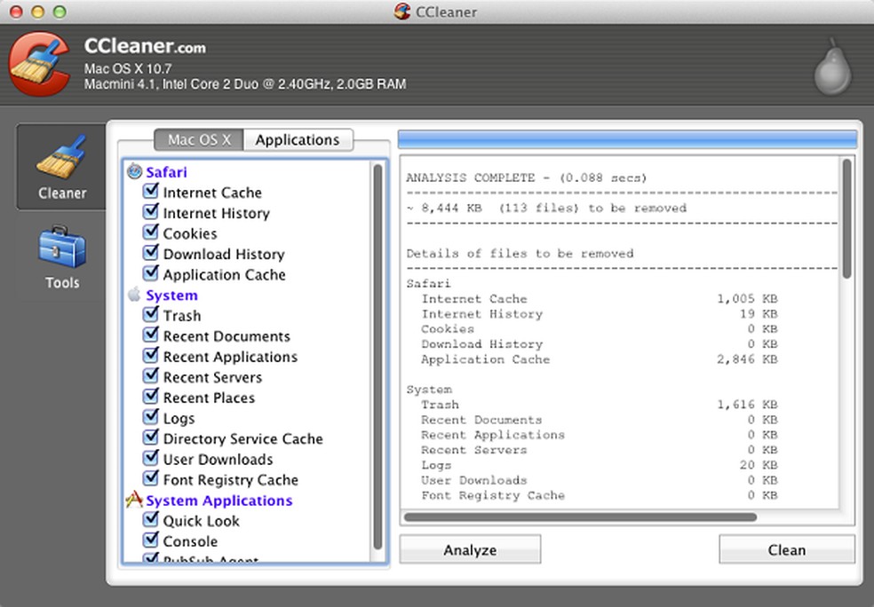Run cleaning with the Clean button
874x607 pixels.
click(x=785, y=549)
